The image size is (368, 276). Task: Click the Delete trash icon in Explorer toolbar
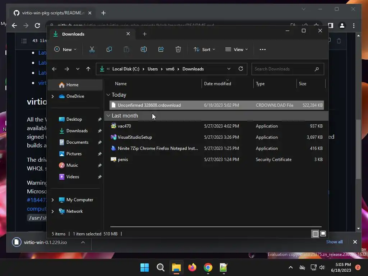(178, 49)
